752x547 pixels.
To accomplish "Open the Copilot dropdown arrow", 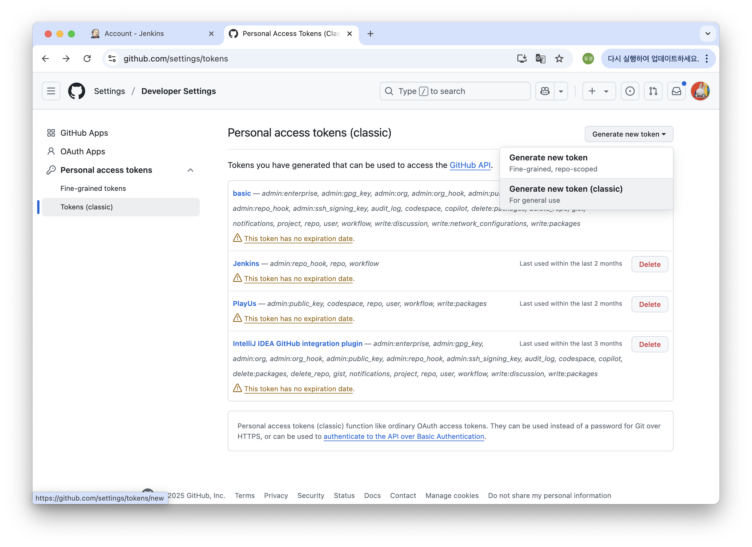I will [561, 91].
